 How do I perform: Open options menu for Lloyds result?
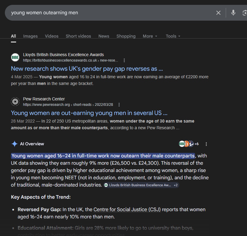coord(124,60)
